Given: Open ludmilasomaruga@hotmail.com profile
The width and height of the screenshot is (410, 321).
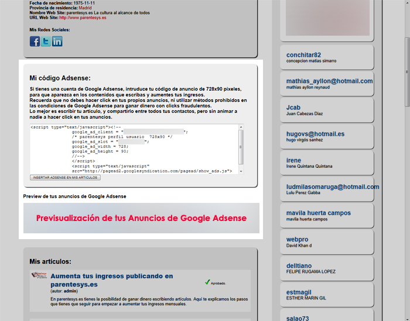Looking at the screenshot, I should [333, 187].
